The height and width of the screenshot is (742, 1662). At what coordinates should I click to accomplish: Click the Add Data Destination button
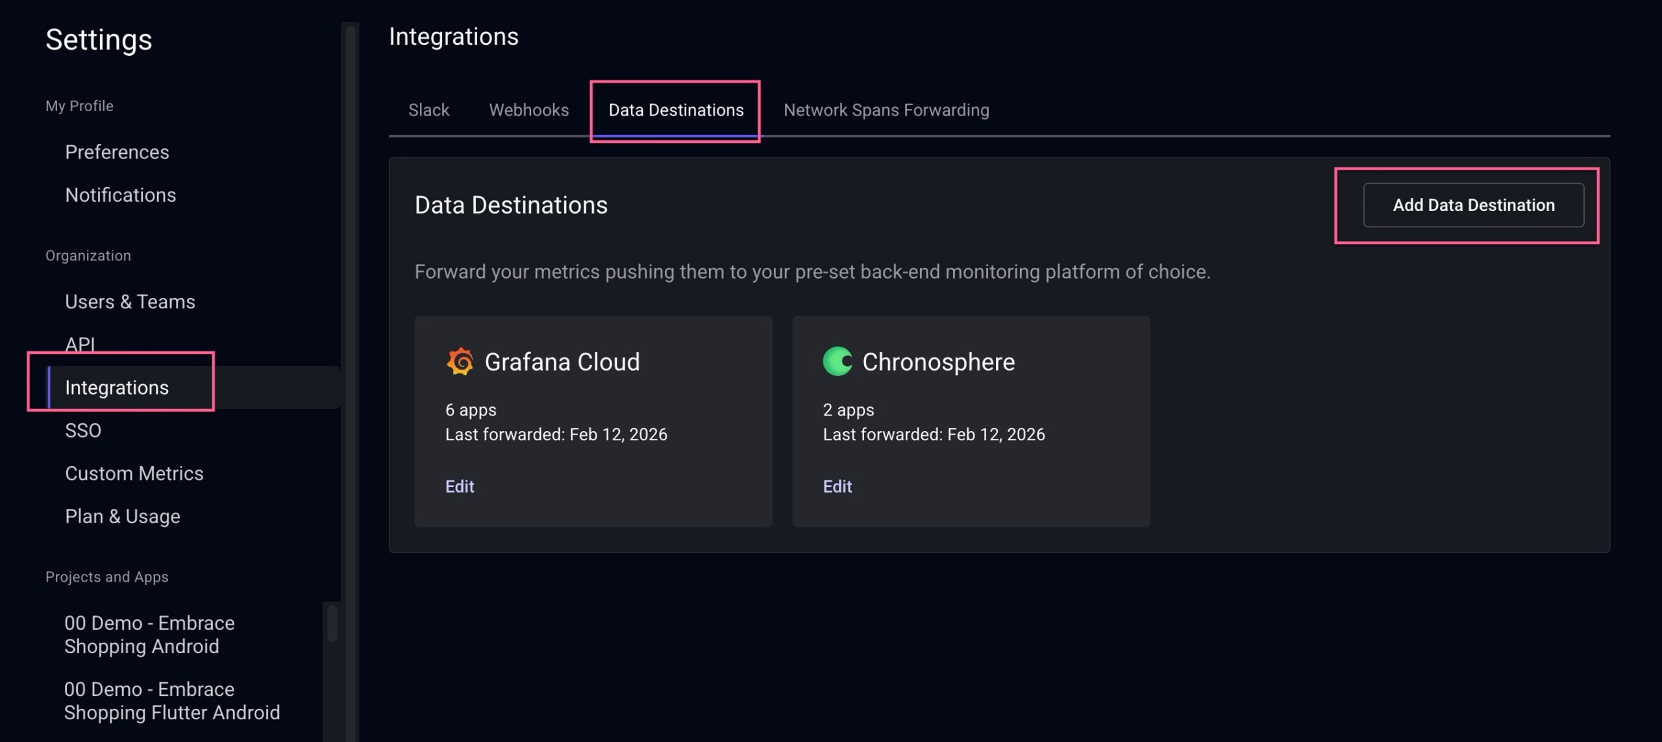click(x=1473, y=205)
